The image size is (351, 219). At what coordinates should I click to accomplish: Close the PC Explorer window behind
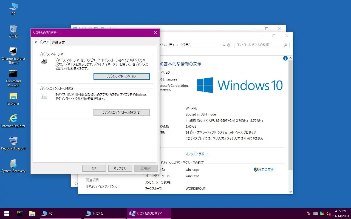coord(279,29)
